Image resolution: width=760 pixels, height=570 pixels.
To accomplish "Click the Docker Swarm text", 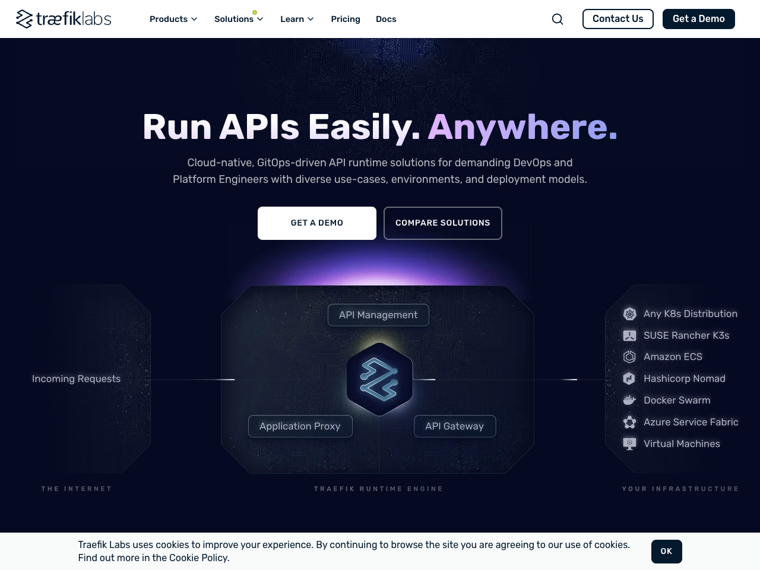I will click(x=677, y=400).
